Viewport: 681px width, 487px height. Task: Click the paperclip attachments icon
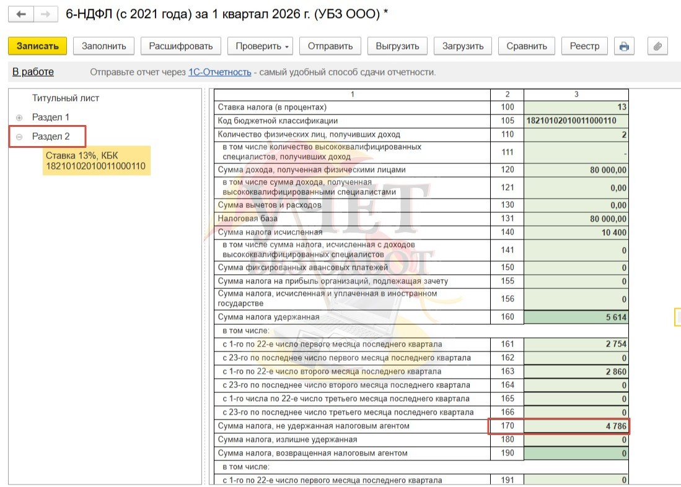[657, 46]
